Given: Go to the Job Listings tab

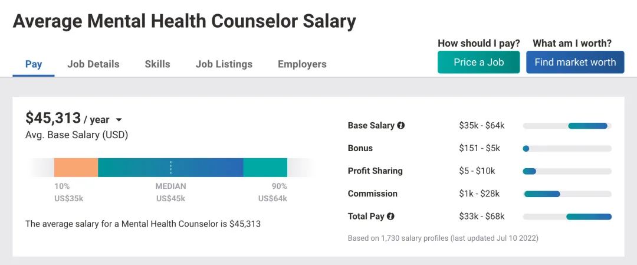Looking at the screenshot, I should 224,64.
